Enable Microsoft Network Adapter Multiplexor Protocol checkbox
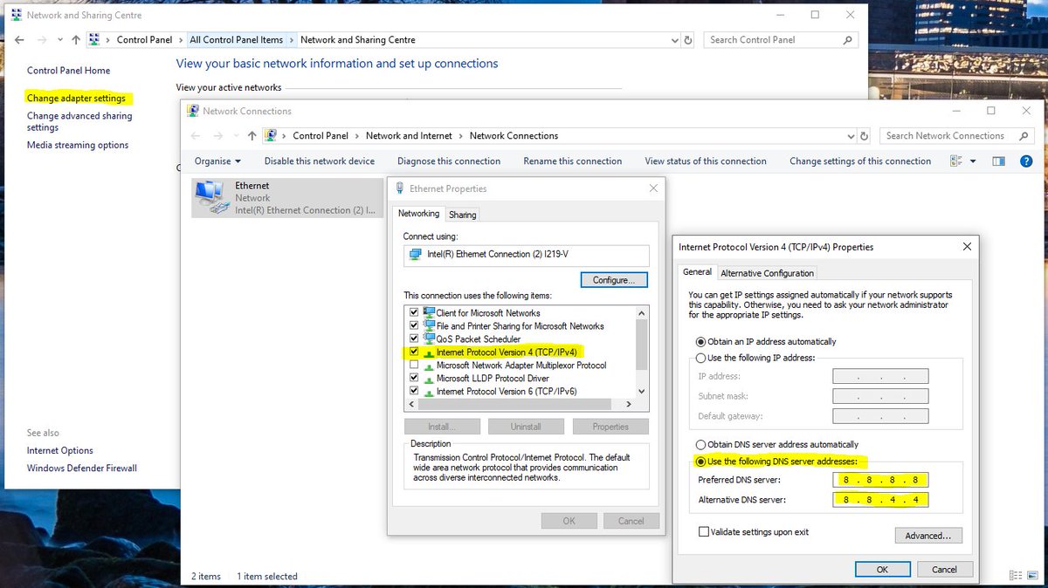The image size is (1048, 588). click(x=414, y=365)
